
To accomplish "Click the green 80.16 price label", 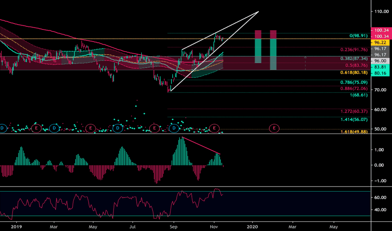I will point(380,73).
